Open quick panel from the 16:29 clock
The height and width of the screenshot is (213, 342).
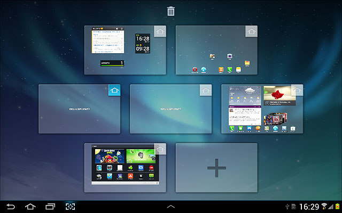tap(309, 206)
